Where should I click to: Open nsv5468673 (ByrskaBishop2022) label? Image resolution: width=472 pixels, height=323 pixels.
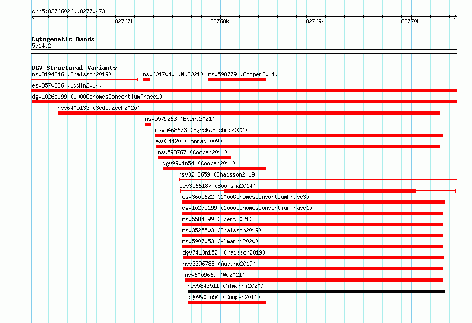[201, 130]
